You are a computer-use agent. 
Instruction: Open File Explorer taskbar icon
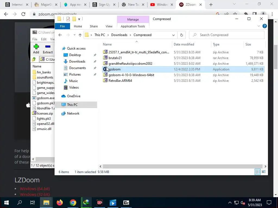[46, 203]
